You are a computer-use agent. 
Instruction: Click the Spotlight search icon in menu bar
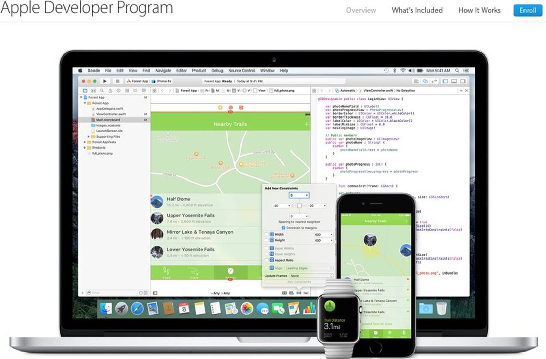tap(457, 71)
